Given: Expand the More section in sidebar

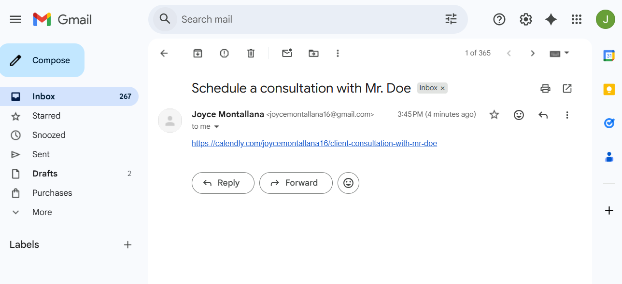Looking at the screenshot, I should click(x=42, y=212).
